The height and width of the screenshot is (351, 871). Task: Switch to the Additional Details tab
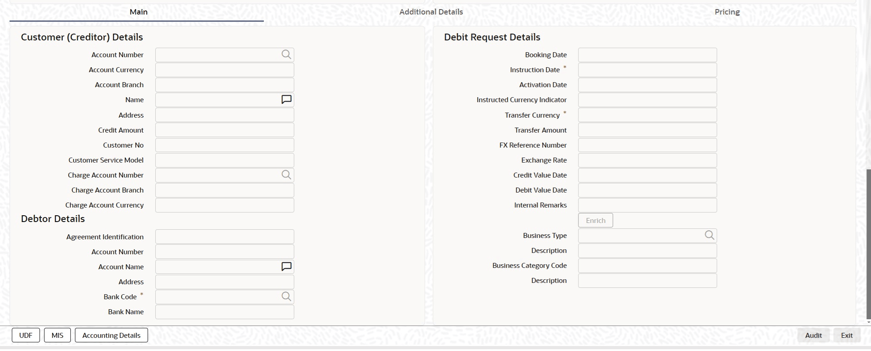point(431,12)
